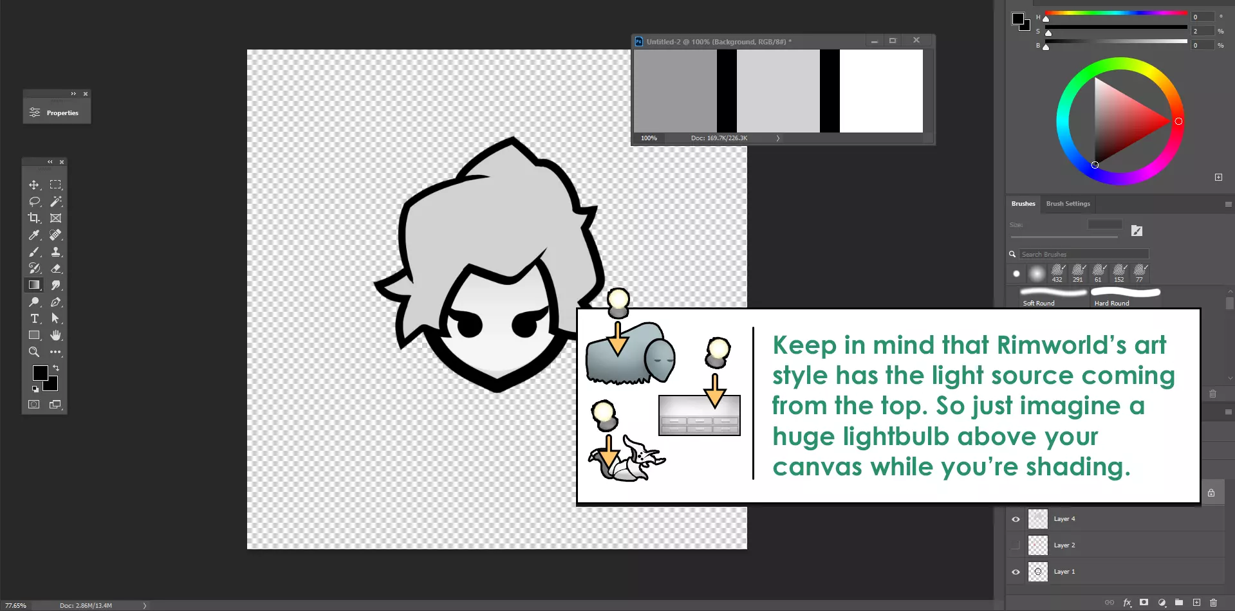Expand the Untitled-2 status bar arrow
1235x611 pixels.
point(777,138)
